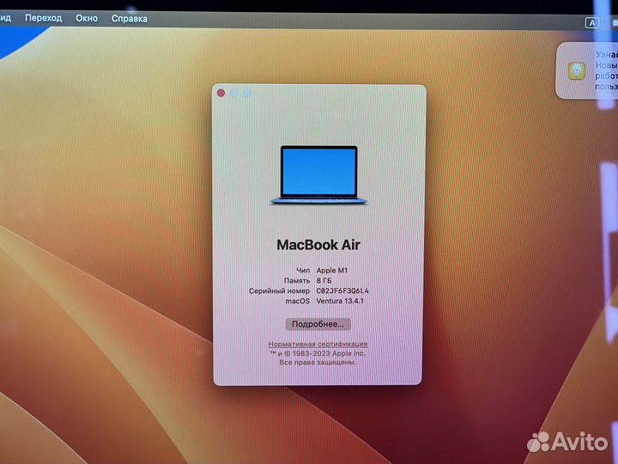Click the MacBook Air title text

coord(318,245)
